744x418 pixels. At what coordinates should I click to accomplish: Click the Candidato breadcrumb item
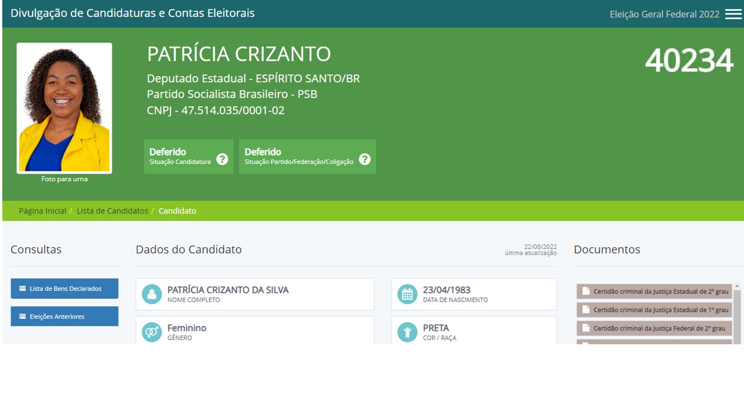[x=177, y=211]
